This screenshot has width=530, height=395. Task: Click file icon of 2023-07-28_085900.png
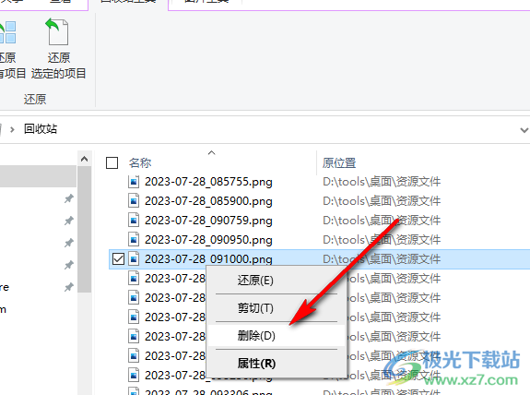pos(134,201)
